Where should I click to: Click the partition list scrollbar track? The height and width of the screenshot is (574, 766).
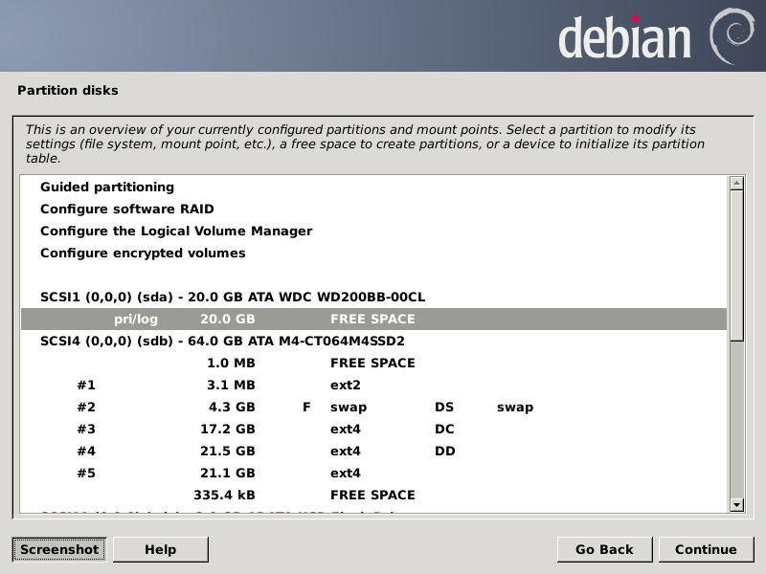coord(736,421)
